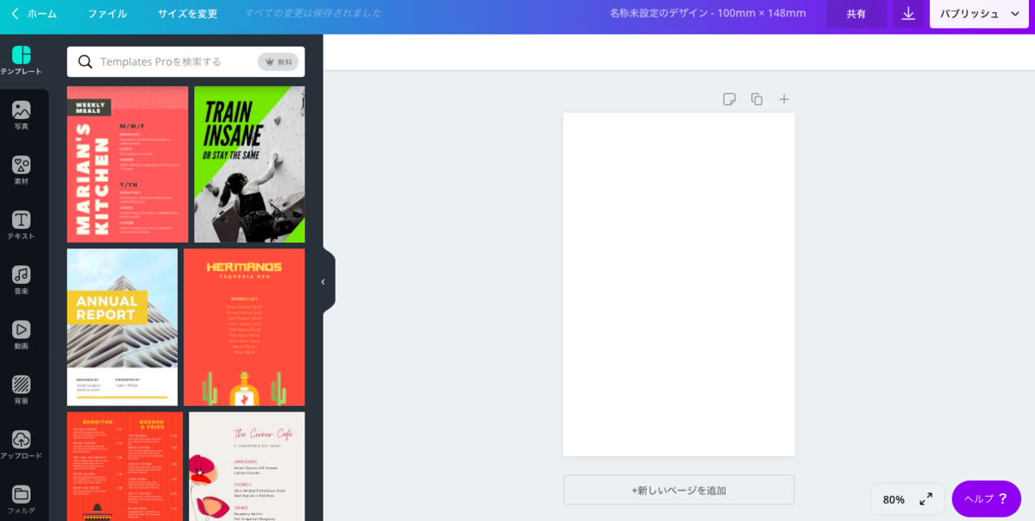The image size is (1035, 521).
Task: Select the TRAIN INSANE template thumbnail
Action: point(248,164)
